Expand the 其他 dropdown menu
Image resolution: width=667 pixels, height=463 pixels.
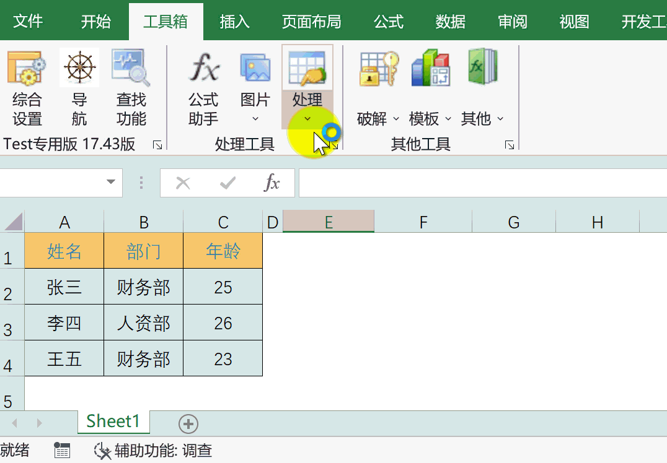500,119
